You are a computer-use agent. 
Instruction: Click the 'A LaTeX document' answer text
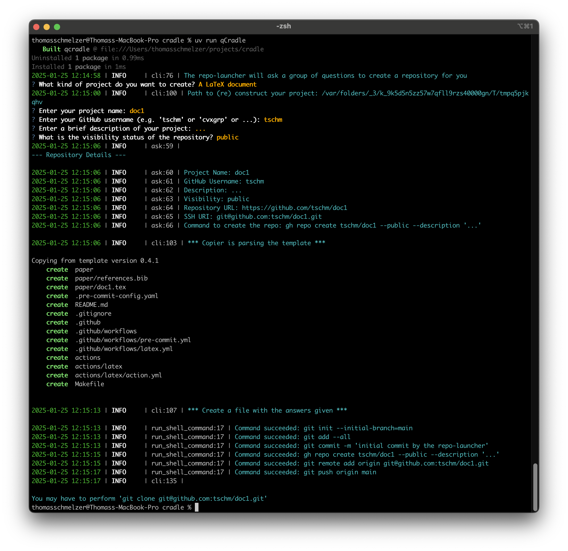[x=227, y=84]
